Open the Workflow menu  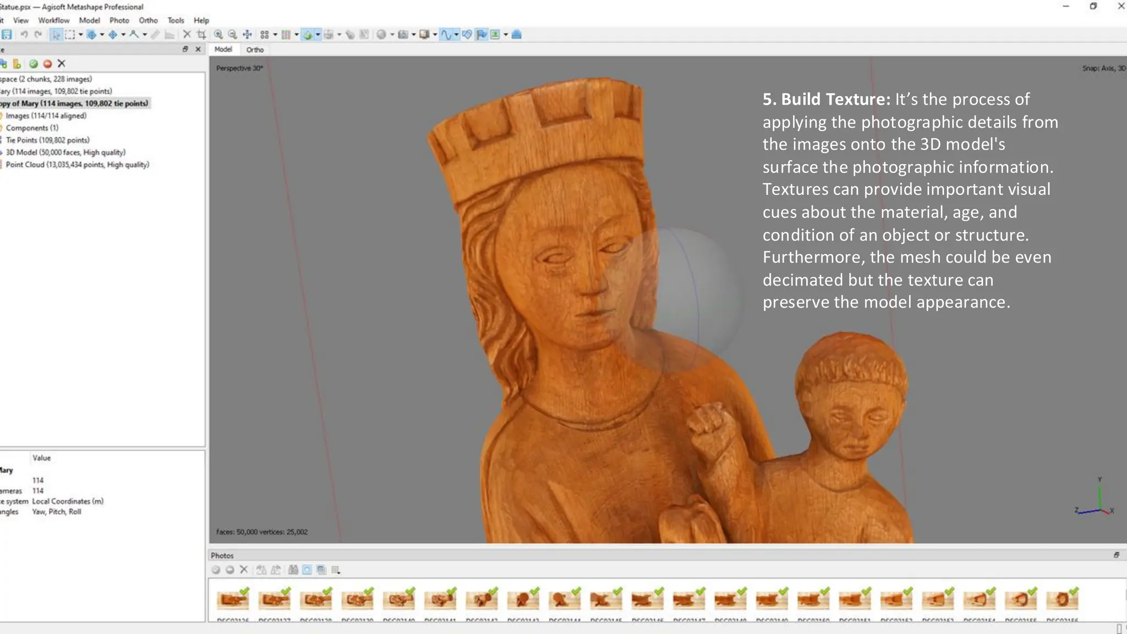click(53, 20)
